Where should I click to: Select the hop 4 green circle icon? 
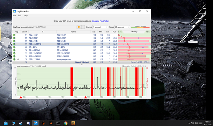(x=14, y=44)
